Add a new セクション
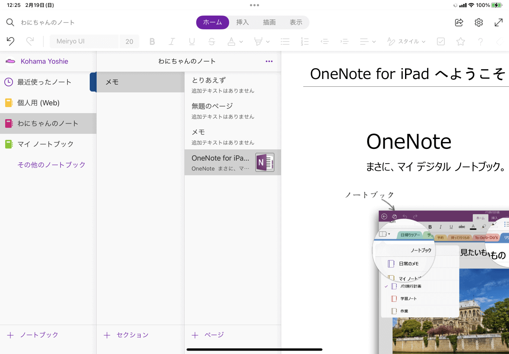The image size is (509, 354). point(126,335)
